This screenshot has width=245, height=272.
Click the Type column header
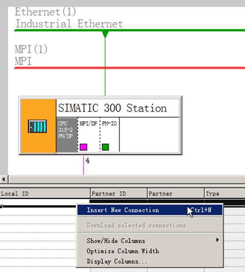[x=225, y=194]
